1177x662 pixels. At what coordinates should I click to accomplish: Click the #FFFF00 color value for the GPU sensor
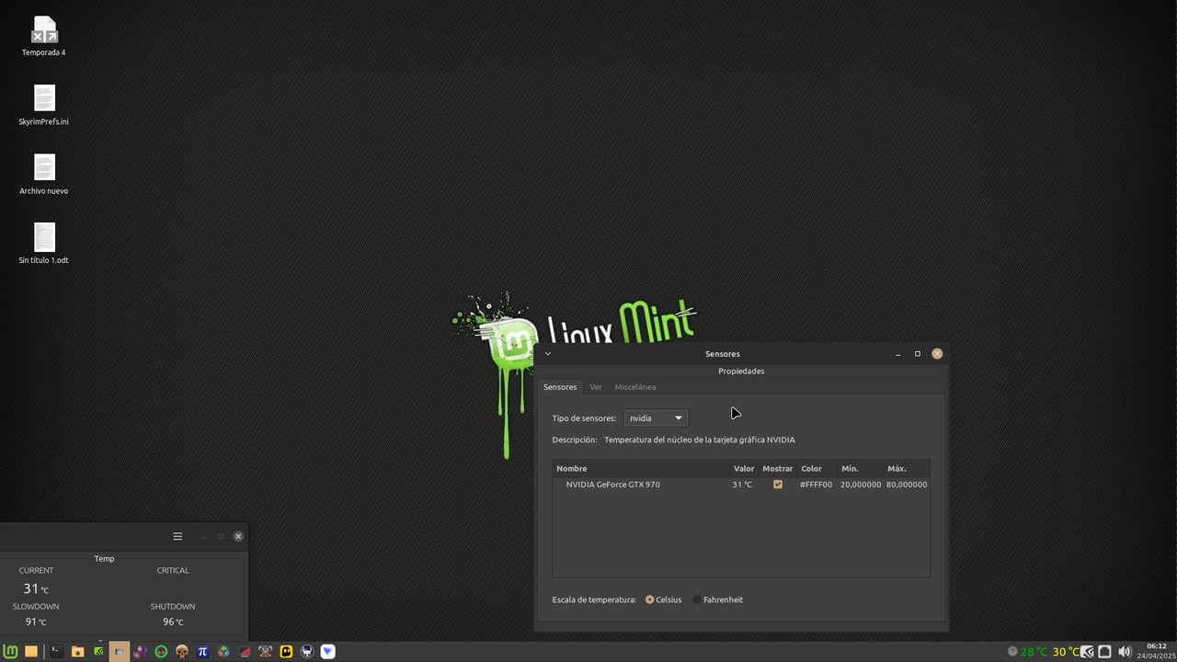coord(817,485)
